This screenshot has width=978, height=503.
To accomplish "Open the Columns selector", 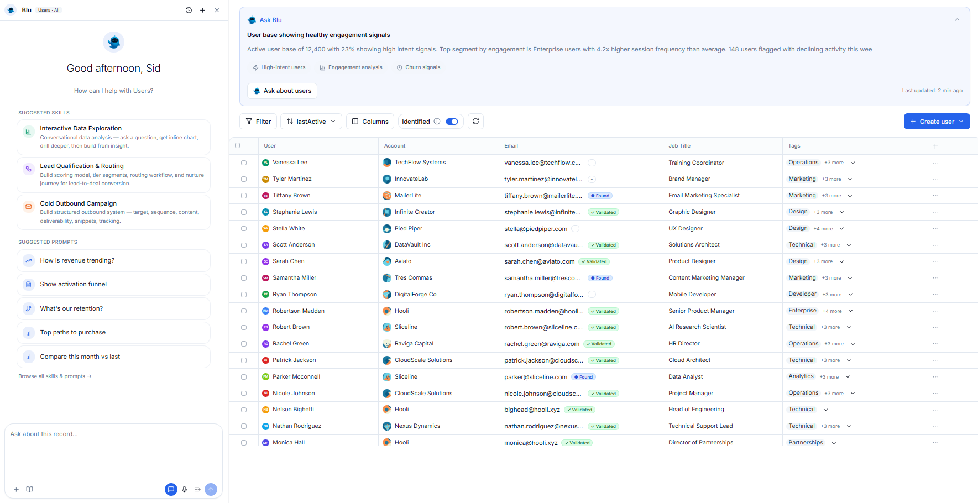I will pos(369,121).
